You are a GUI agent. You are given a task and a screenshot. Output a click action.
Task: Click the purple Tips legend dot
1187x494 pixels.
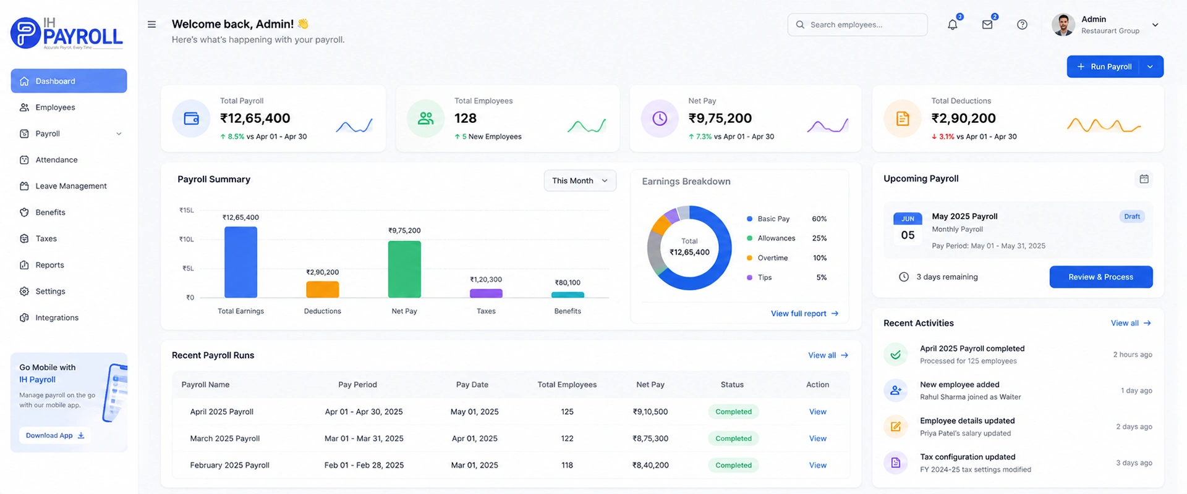pos(749,278)
